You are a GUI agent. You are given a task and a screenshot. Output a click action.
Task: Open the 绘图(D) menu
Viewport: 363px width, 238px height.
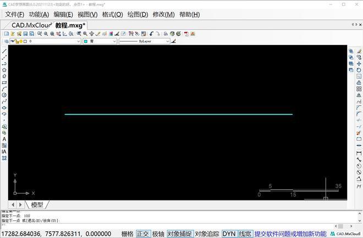pos(137,15)
